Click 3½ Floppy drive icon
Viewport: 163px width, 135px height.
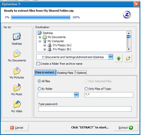pos(49,45)
